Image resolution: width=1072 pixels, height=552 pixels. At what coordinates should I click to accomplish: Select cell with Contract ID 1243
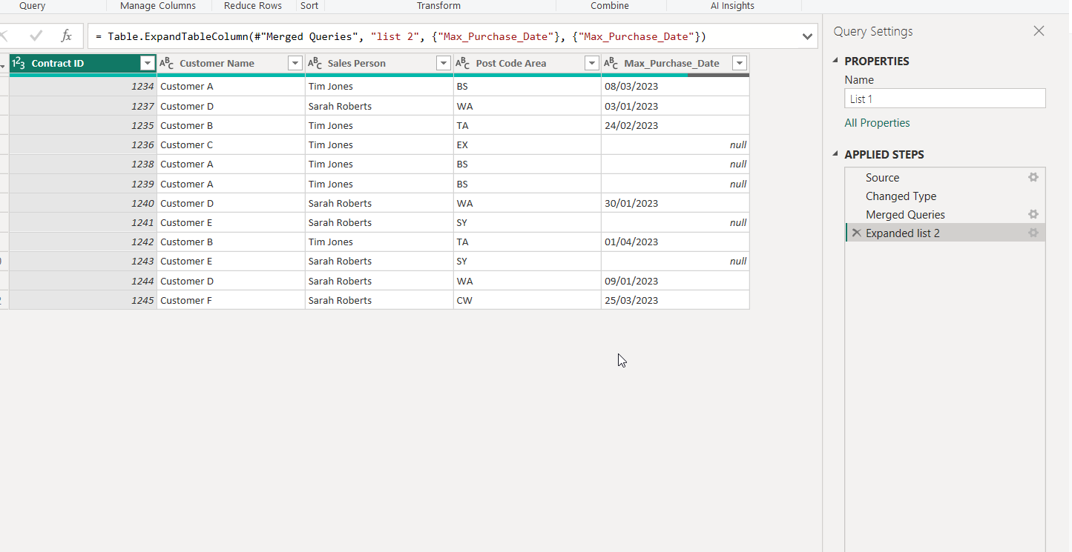pyautogui.click(x=83, y=262)
